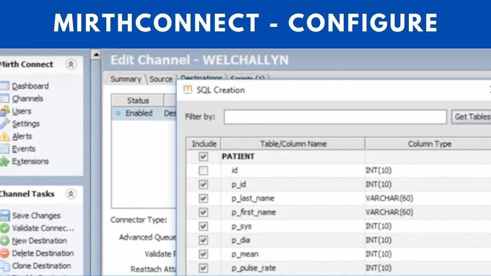Click the scrollbar up arrow beside the sidebar

96,55
